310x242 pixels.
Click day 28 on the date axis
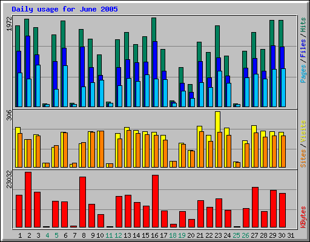[x=263, y=235]
